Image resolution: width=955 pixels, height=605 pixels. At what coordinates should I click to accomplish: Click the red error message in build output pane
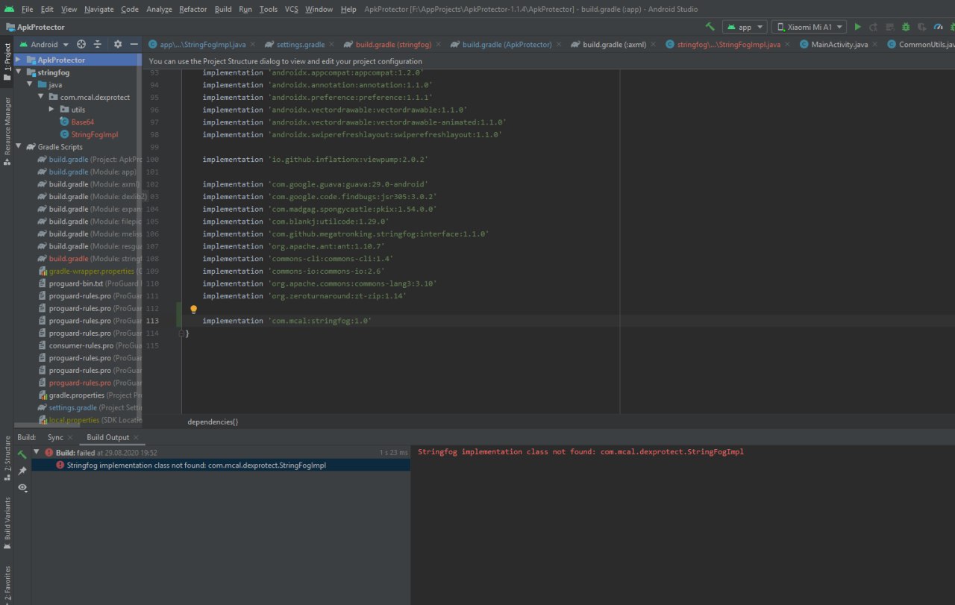580,451
